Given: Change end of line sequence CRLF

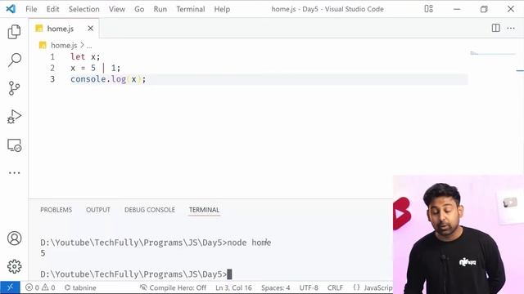Looking at the screenshot, I should point(335,287).
